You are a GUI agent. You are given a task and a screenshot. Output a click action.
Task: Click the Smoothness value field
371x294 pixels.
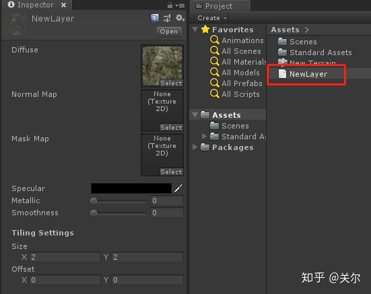click(x=167, y=213)
